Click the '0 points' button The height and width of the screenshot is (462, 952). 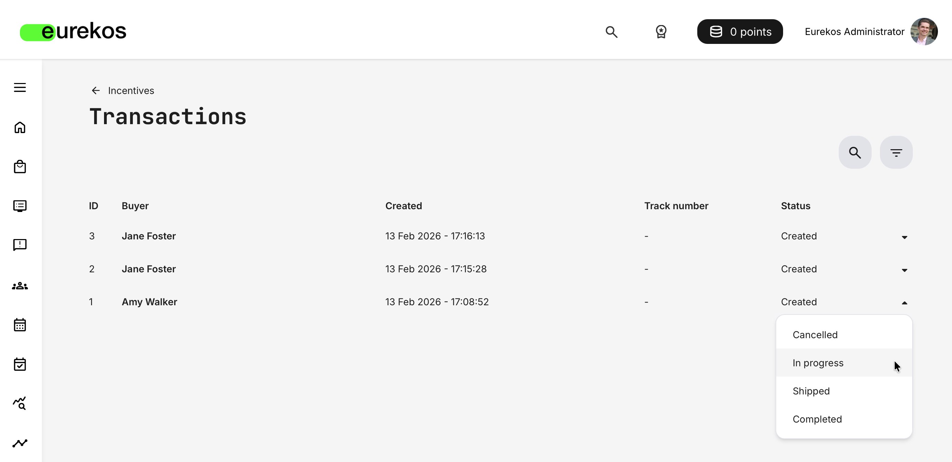click(x=740, y=32)
